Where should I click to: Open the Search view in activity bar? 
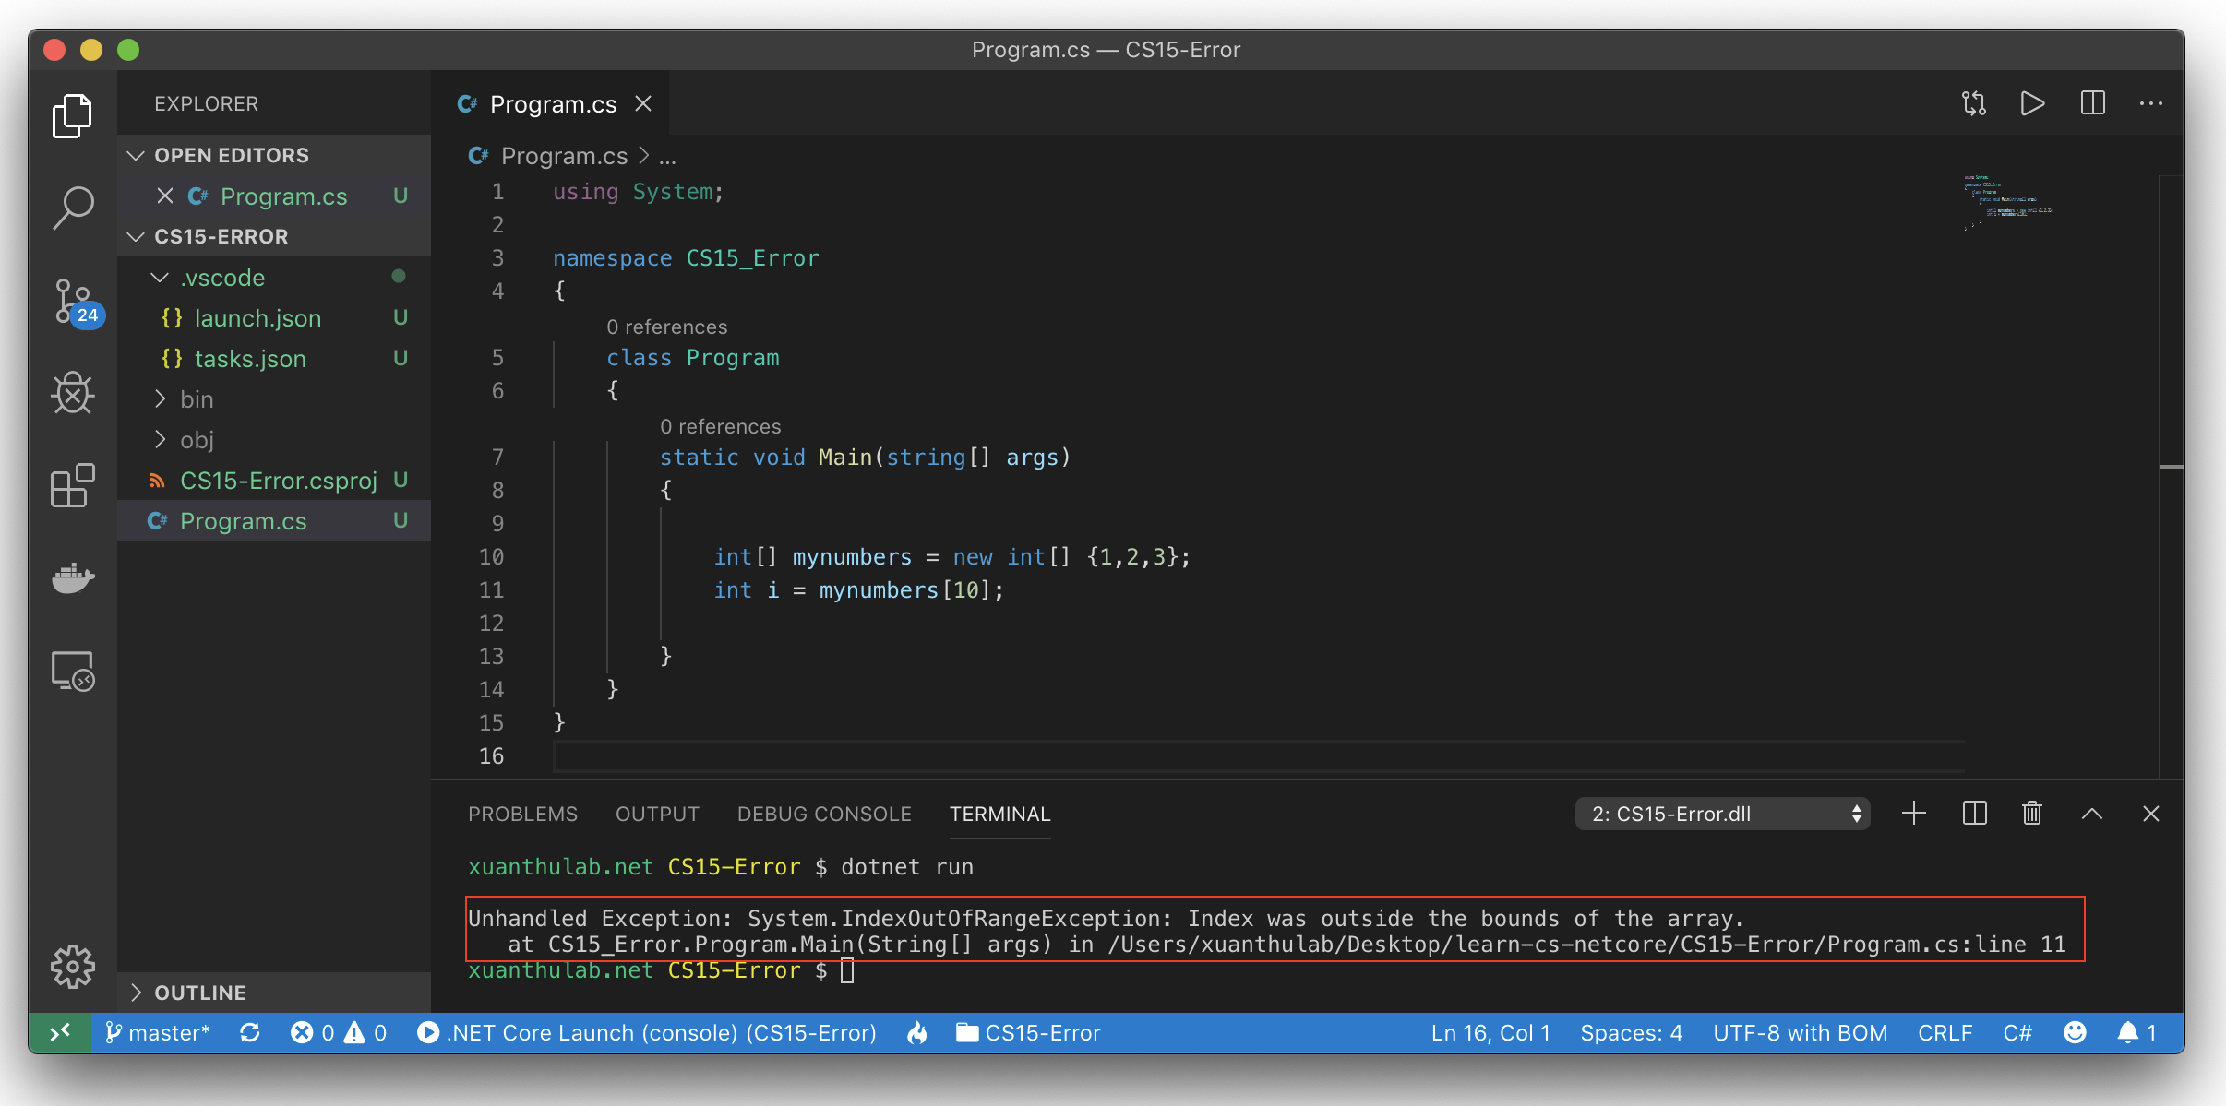point(73,208)
